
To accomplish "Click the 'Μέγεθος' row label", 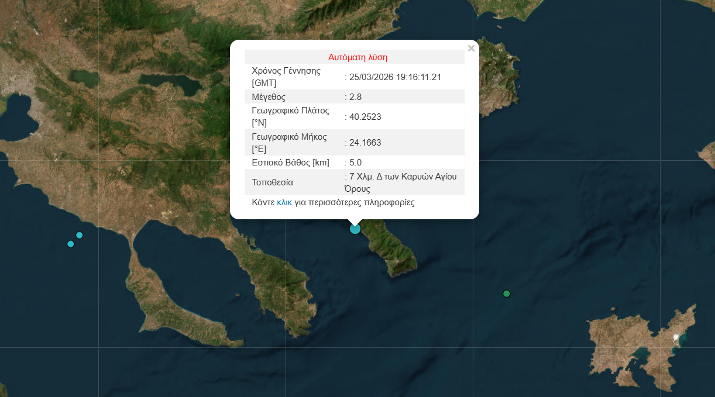I will (x=269, y=97).
